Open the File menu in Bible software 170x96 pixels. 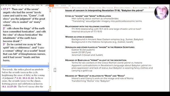3,5
